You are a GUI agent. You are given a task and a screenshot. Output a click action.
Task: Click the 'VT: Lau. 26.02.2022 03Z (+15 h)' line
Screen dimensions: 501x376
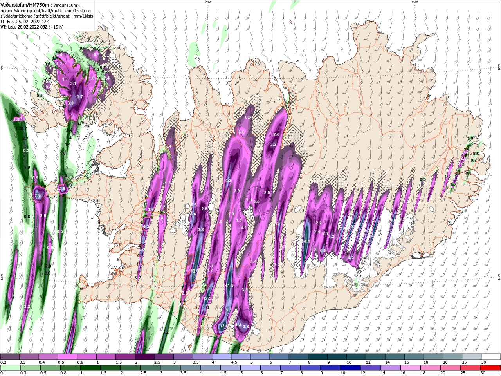point(32,27)
